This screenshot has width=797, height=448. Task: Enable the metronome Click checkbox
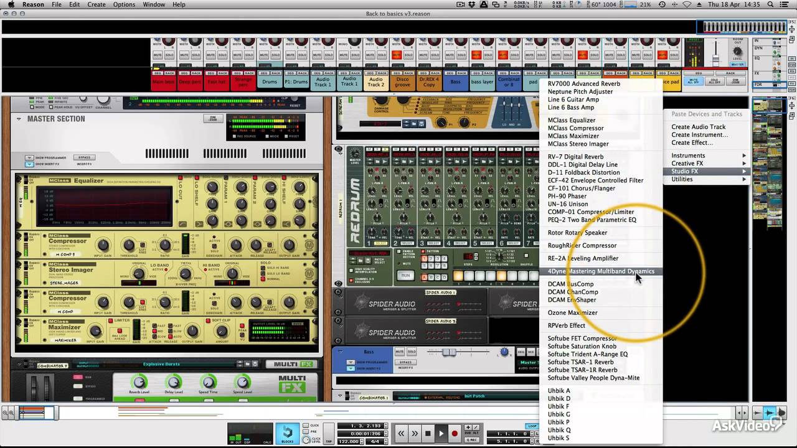(304, 426)
